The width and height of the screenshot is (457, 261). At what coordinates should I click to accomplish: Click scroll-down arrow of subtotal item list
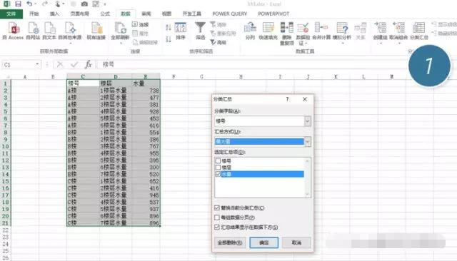click(x=307, y=195)
